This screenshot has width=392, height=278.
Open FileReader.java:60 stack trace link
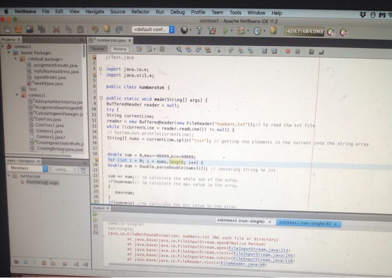coord(242,264)
